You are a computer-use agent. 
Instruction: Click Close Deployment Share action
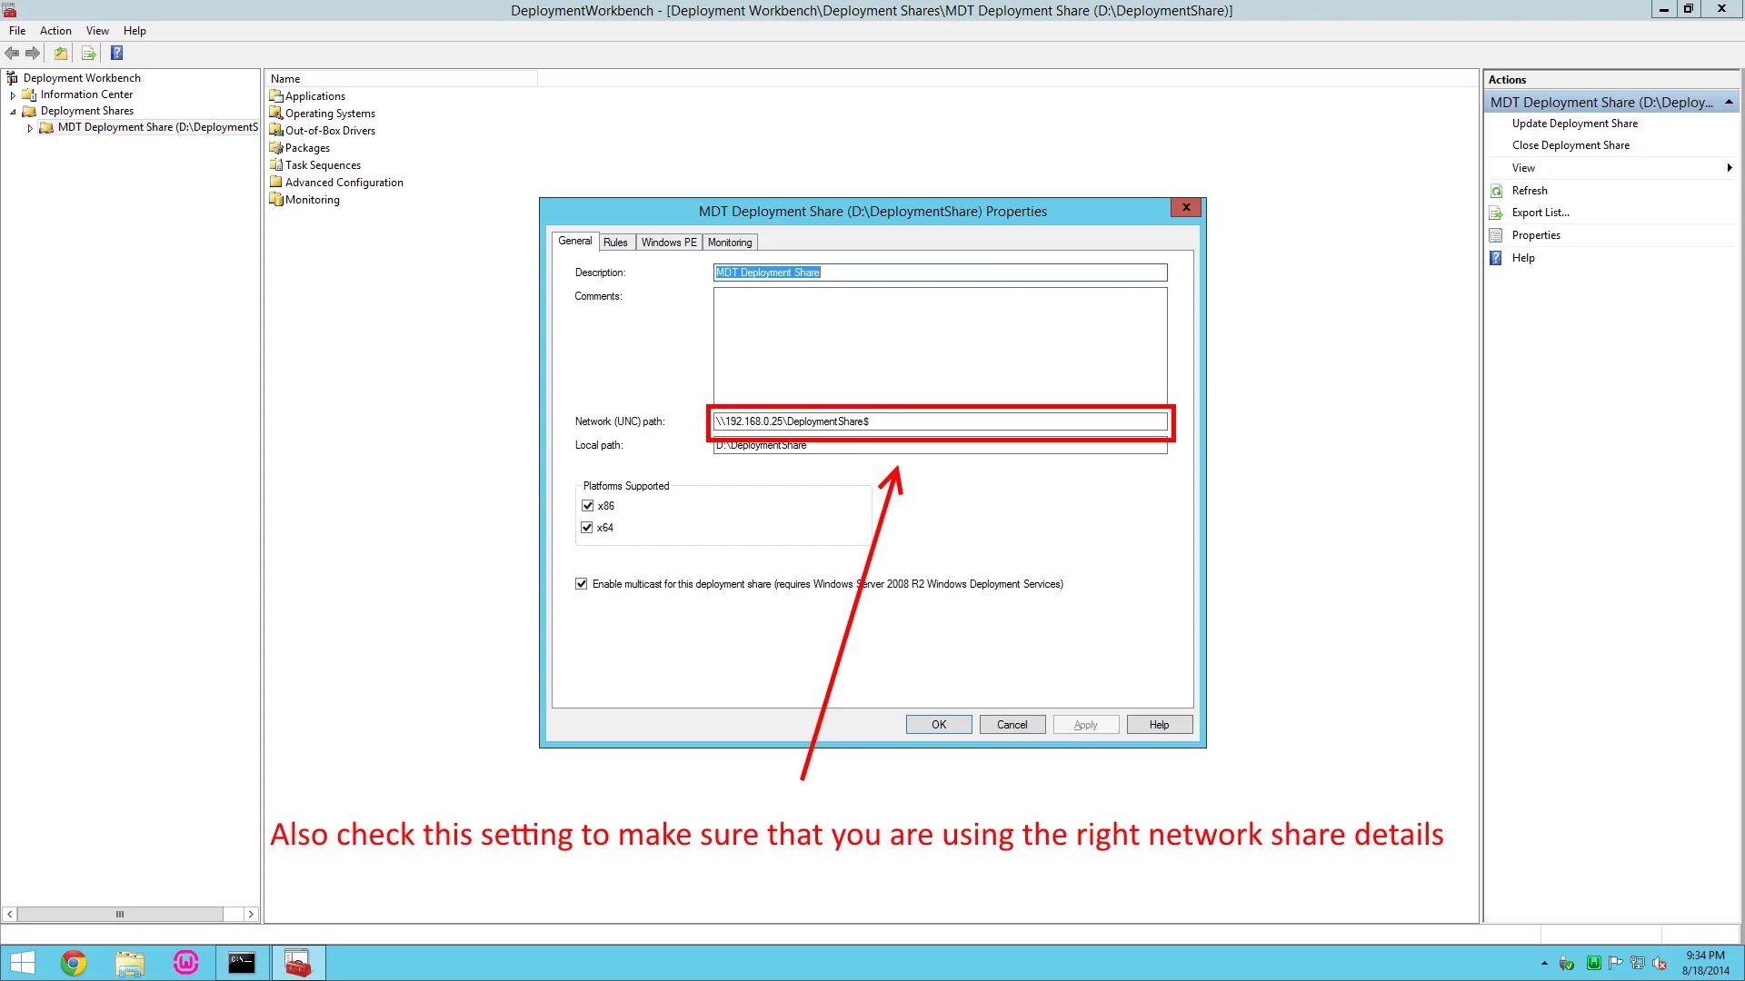click(1570, 145)
